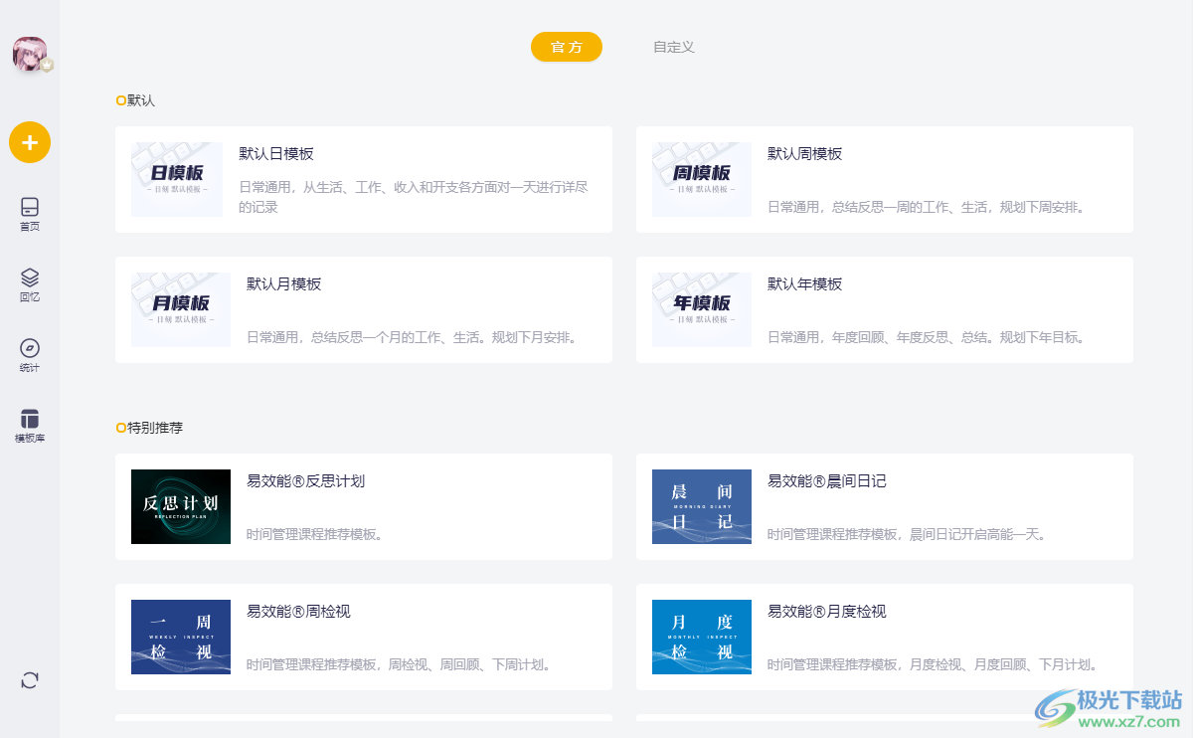
Task: Open 回忆 memories in sidebar
Action: tap(30, 284)
